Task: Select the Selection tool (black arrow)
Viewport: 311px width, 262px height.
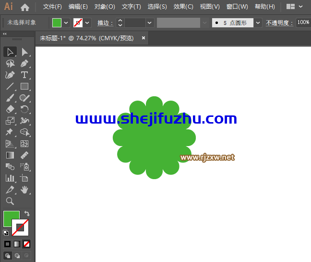Action: [10, 52]
